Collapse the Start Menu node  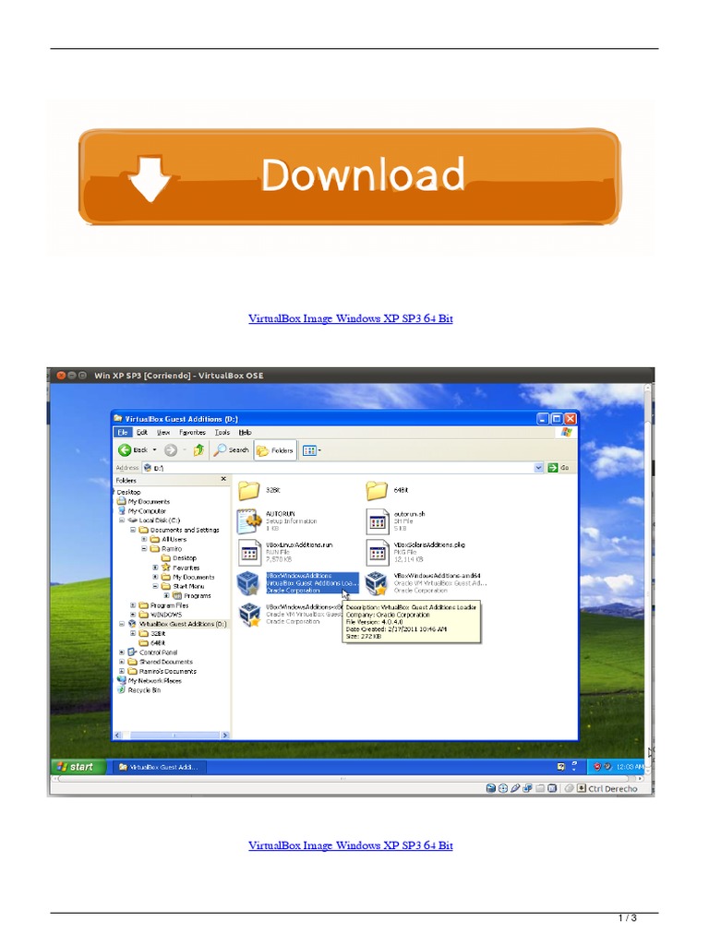point(155,586)
